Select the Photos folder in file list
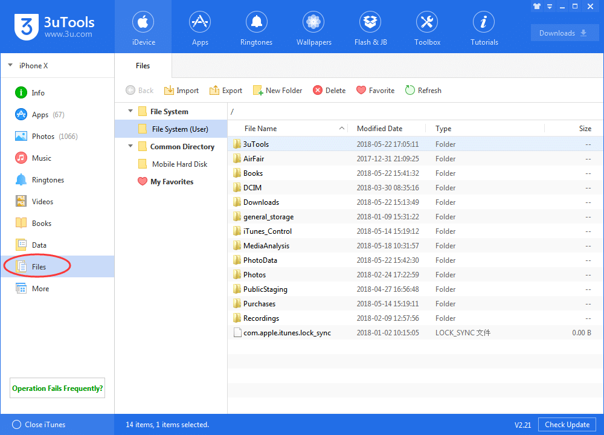 [416, 275]
